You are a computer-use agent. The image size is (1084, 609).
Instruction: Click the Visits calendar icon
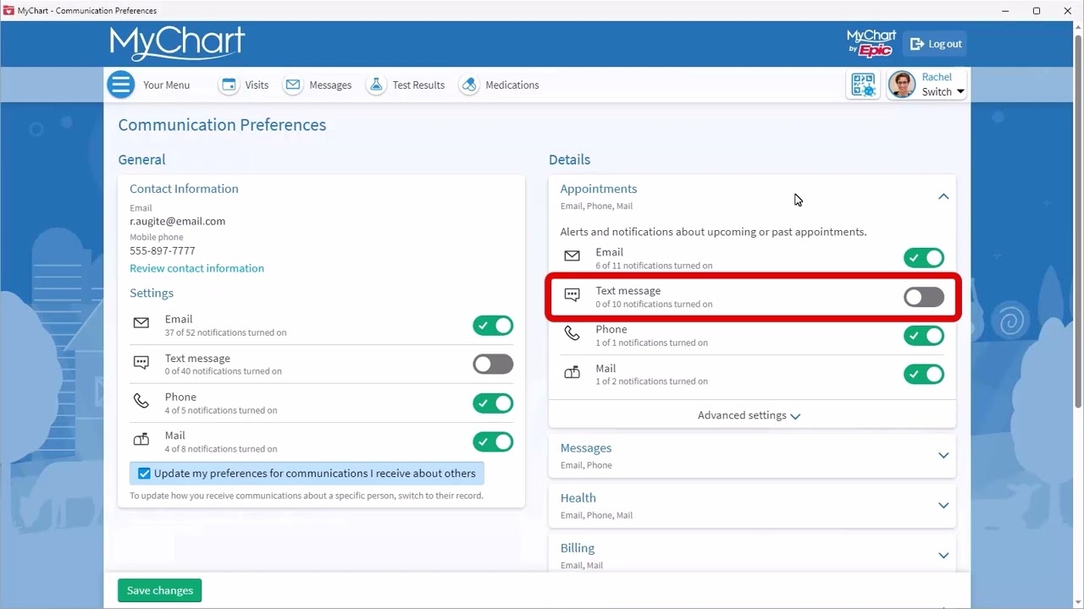click(229, 85)
